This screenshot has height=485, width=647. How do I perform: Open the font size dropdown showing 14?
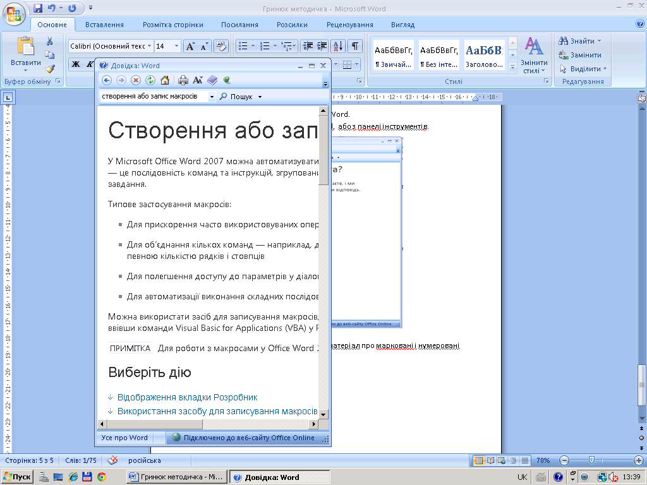(176, 46)
